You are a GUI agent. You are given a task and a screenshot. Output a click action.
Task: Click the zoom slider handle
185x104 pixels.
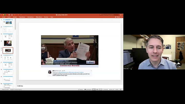[x=108, y=90]
